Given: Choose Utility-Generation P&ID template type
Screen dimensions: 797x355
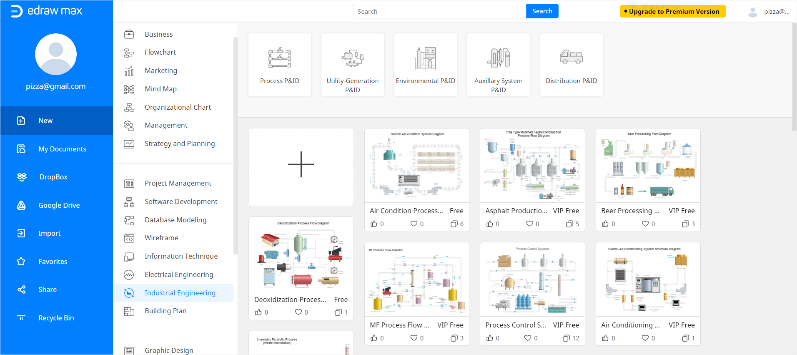Looking at the screenshot, I should [x=353, y=65].
